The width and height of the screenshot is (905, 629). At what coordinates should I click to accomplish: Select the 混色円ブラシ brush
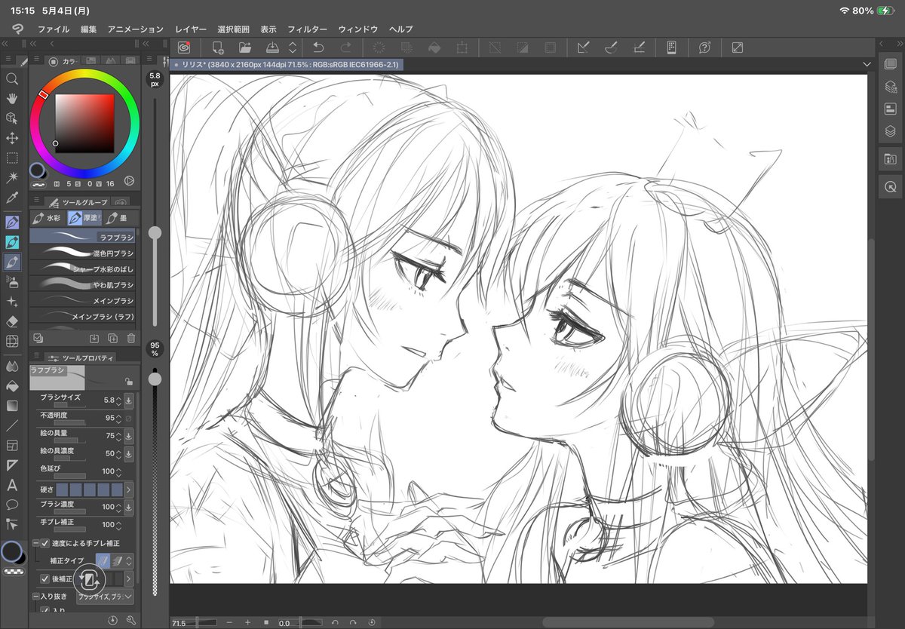(83, 253)
